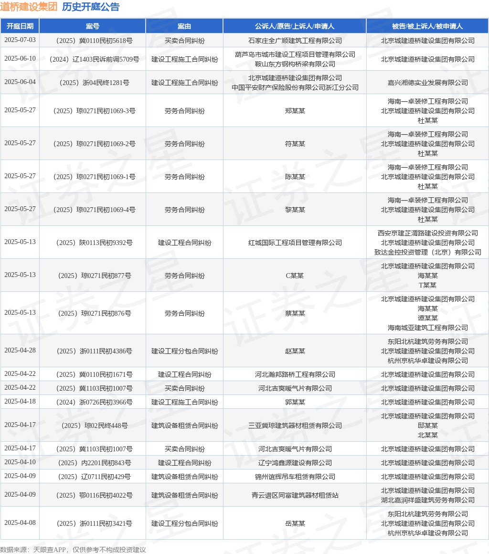489x554 pixels.
Task: Click plaintiff 红城国际工程项目管理有限公司
Action: (295, 243)
